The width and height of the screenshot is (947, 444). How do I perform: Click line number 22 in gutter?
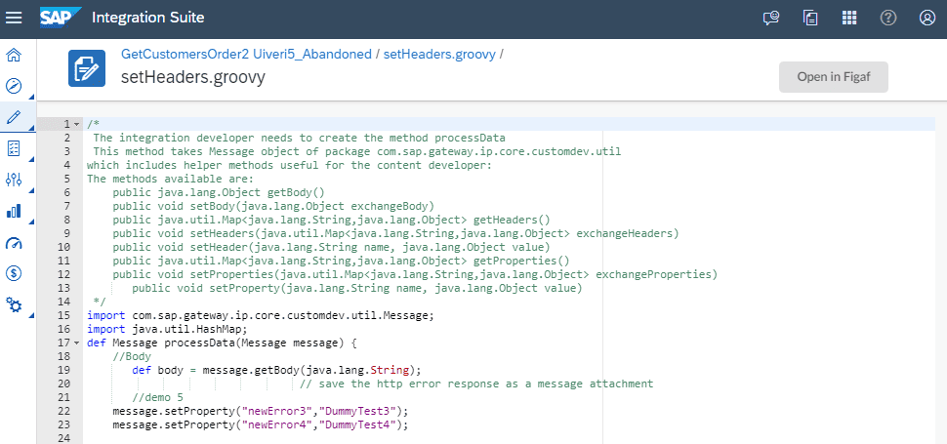pos(64,412)
